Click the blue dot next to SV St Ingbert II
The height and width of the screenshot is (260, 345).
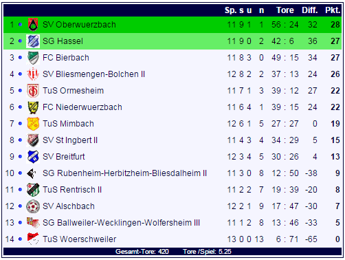(x=20, y=140)
